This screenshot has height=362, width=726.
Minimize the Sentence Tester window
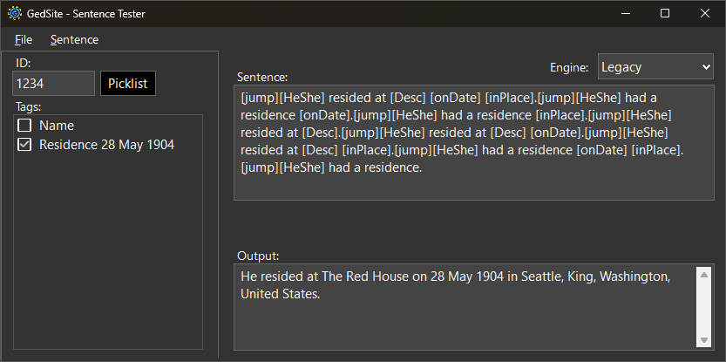[625, 13]
